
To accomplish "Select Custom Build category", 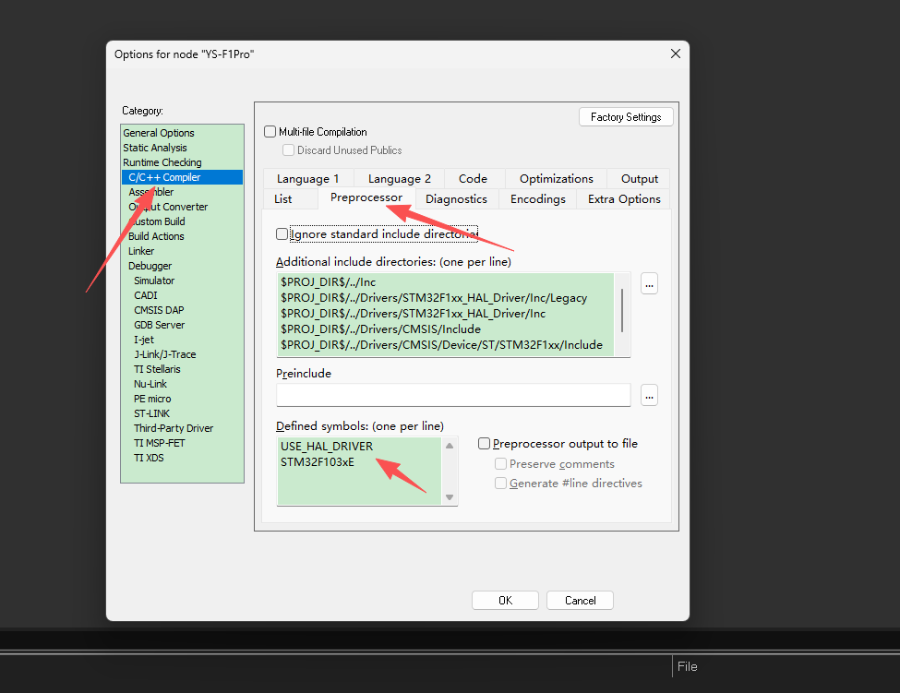I will (182, 222).
